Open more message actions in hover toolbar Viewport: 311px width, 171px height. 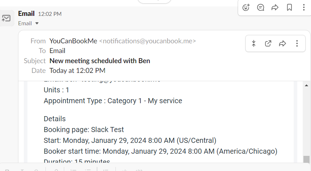click(304, 8)
